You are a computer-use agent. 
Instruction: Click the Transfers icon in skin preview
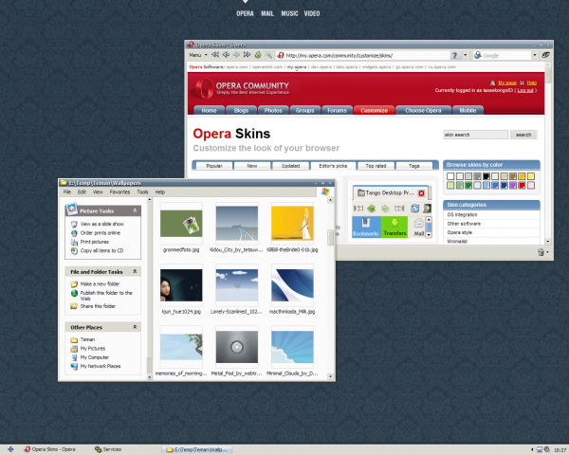click(x=395, y=227)
